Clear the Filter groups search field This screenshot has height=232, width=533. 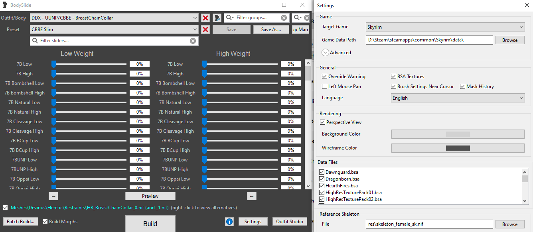[284, 18]
